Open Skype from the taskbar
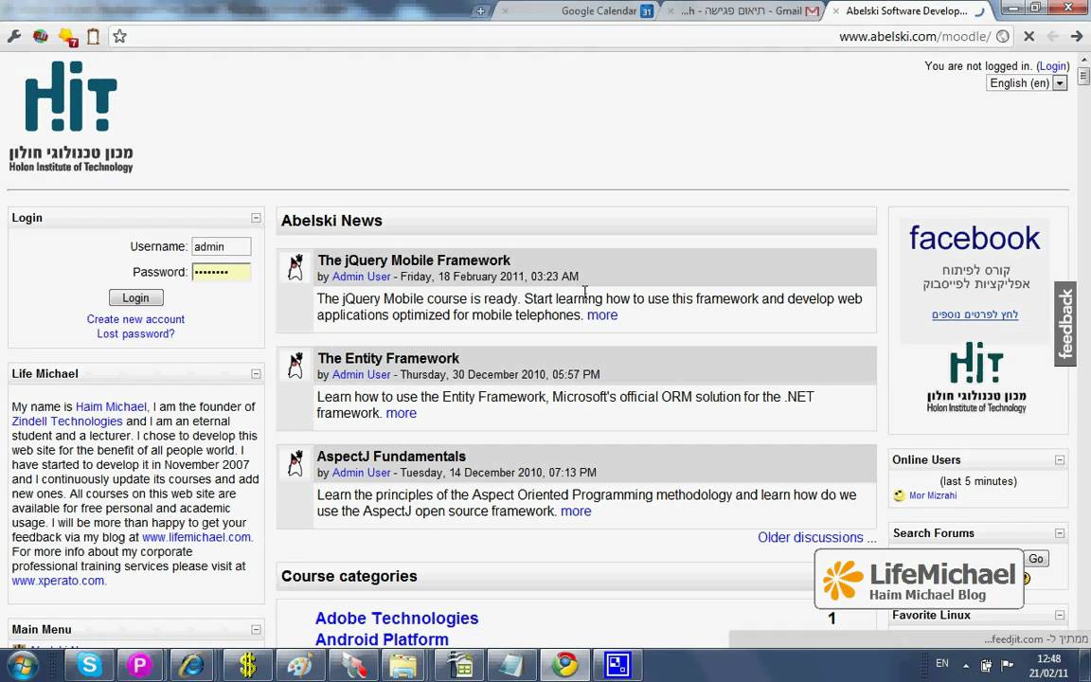 89,665
